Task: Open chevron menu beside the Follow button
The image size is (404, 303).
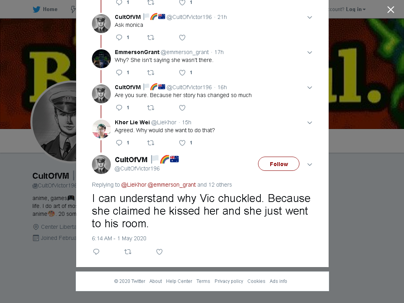Action: 310,165
